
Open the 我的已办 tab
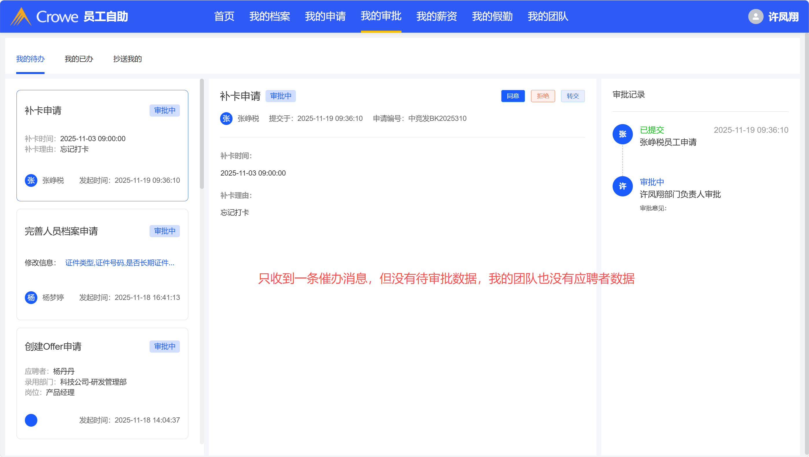79,59
